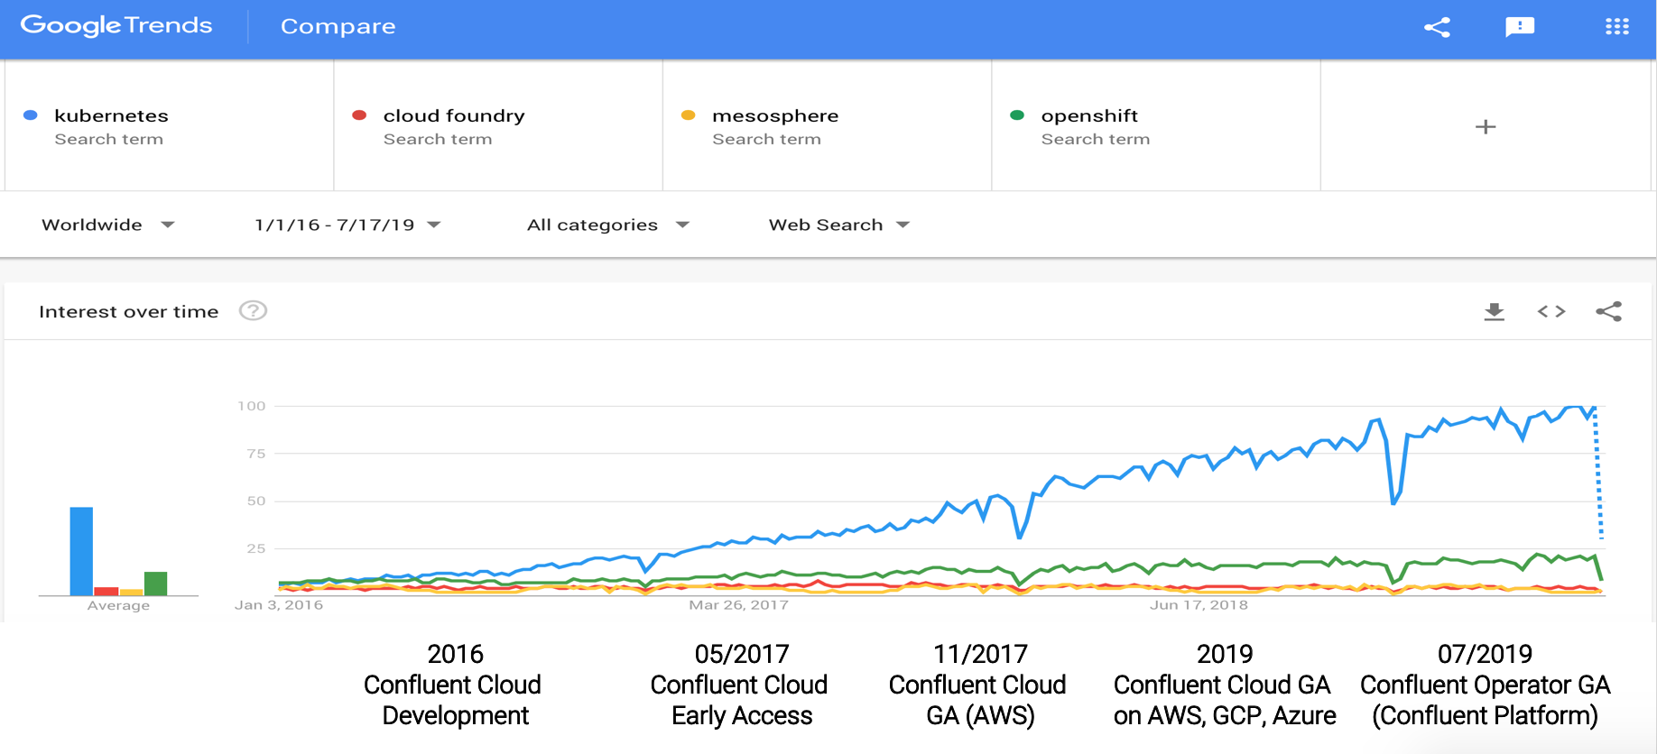Download the Interest over time chart data

pyautogui.click(x=1495, y=312)
